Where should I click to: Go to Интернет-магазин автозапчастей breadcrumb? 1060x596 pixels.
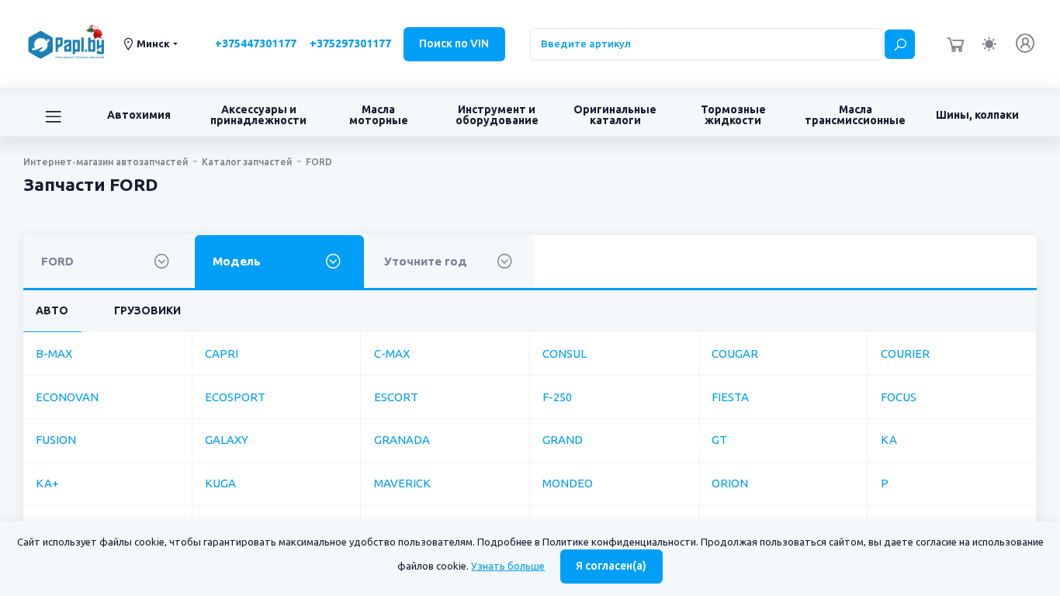pyautogui.click(x=106, y=162)
